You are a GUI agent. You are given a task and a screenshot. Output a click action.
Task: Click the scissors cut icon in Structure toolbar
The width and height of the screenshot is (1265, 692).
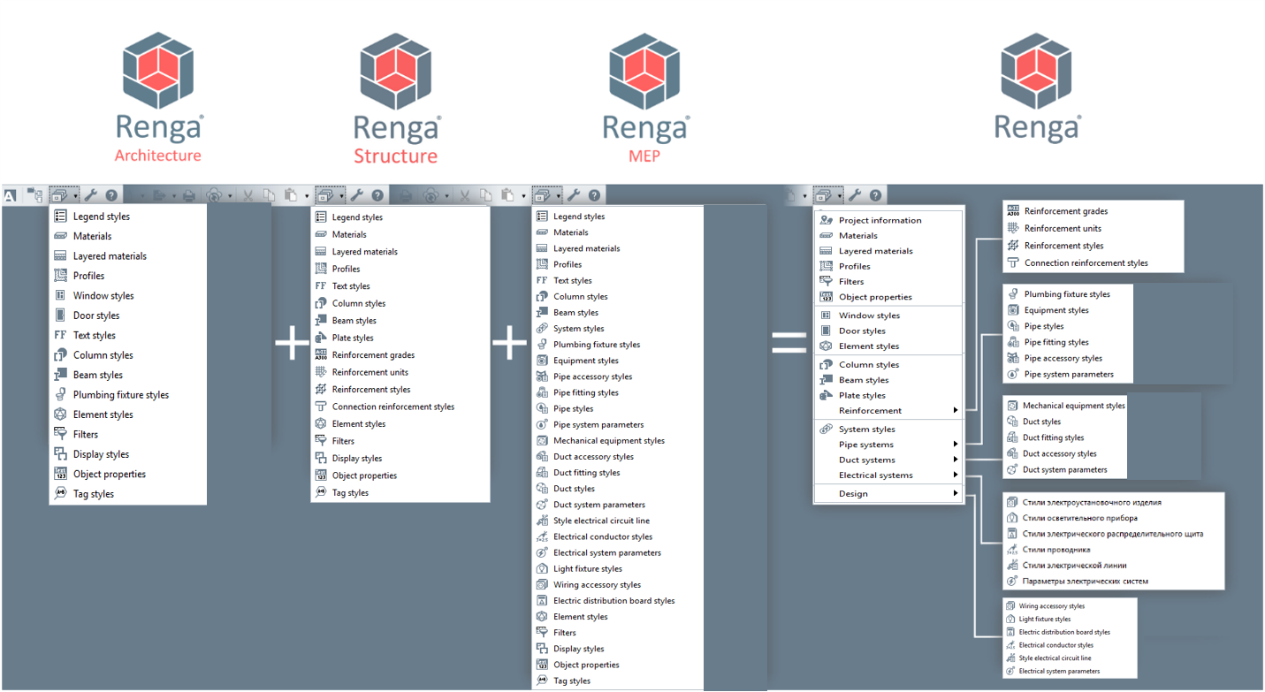click(248, 195)
